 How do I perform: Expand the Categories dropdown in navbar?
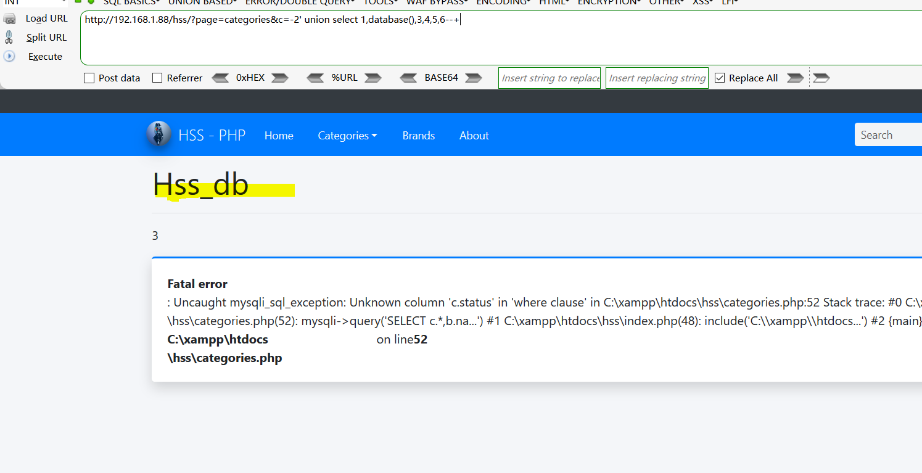click(x=347, y=136)
